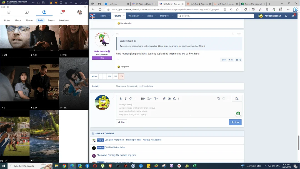Go to page 276 of the thread
Viewport: 300px width, 169px height.
click(109, 76)
